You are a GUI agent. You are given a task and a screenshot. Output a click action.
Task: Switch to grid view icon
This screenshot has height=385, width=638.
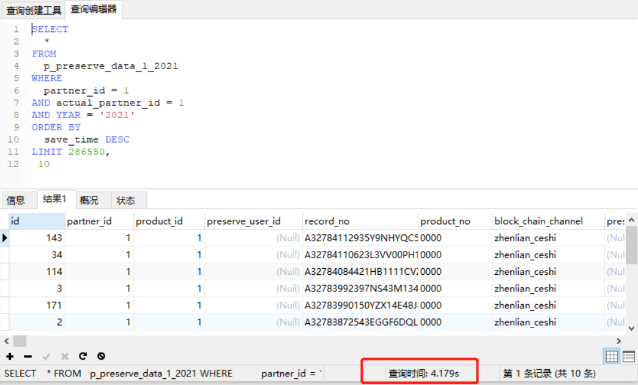tap(612, 356)
